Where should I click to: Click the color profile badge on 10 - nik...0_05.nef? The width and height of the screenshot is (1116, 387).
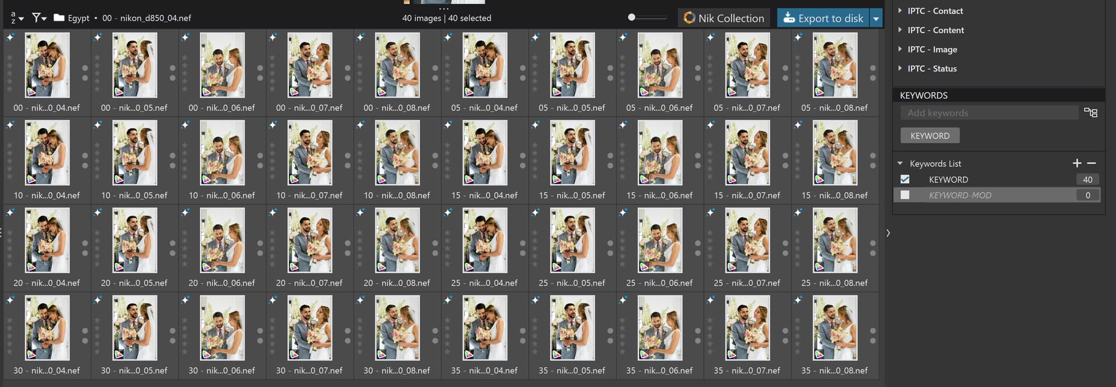pyautogui.click(x=119, y=180)
